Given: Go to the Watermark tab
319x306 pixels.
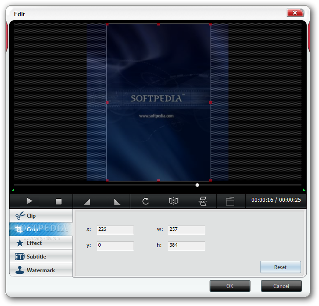Looking at the screenshot, I should tap(41, 270).
